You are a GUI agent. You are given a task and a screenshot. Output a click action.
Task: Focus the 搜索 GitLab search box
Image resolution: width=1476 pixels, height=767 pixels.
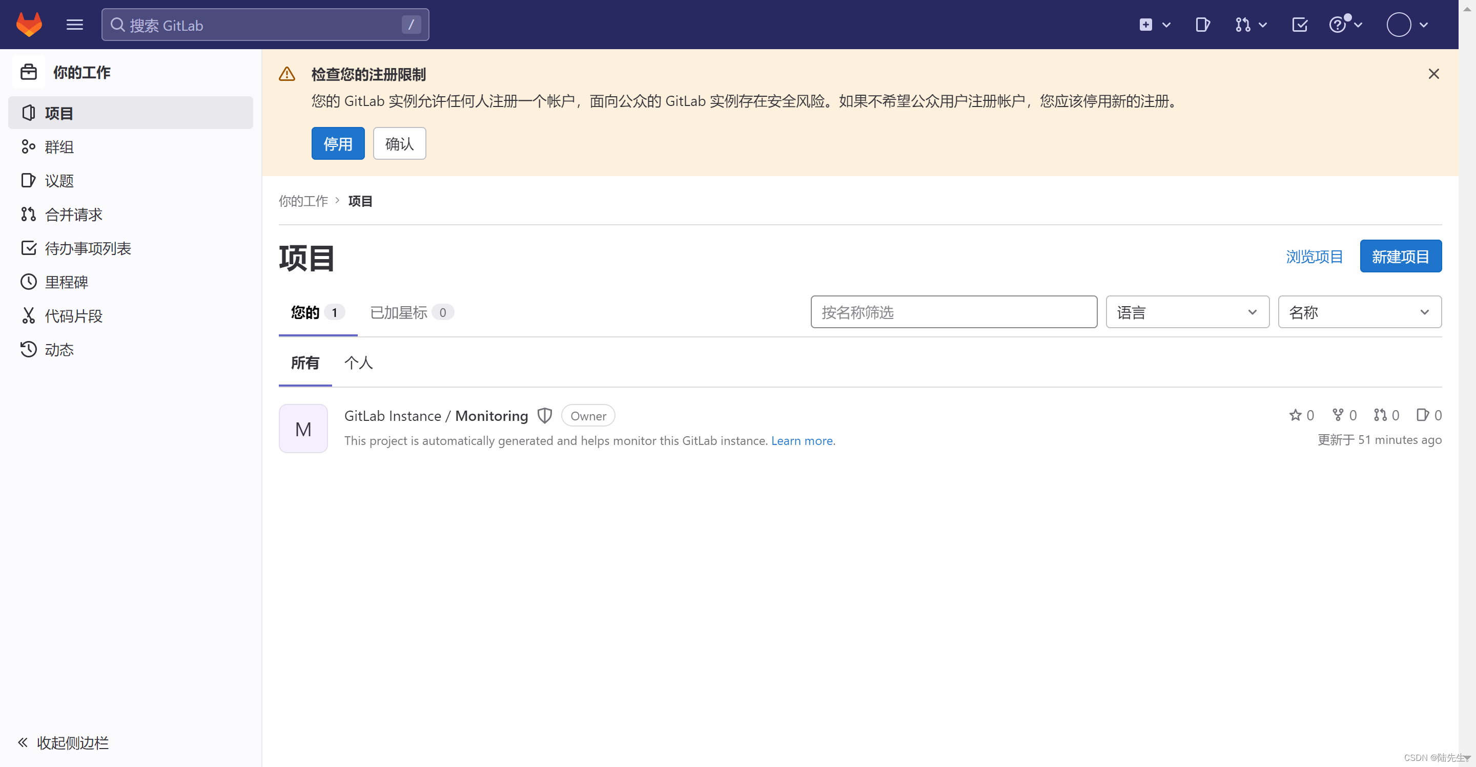(x=265, y=25)
